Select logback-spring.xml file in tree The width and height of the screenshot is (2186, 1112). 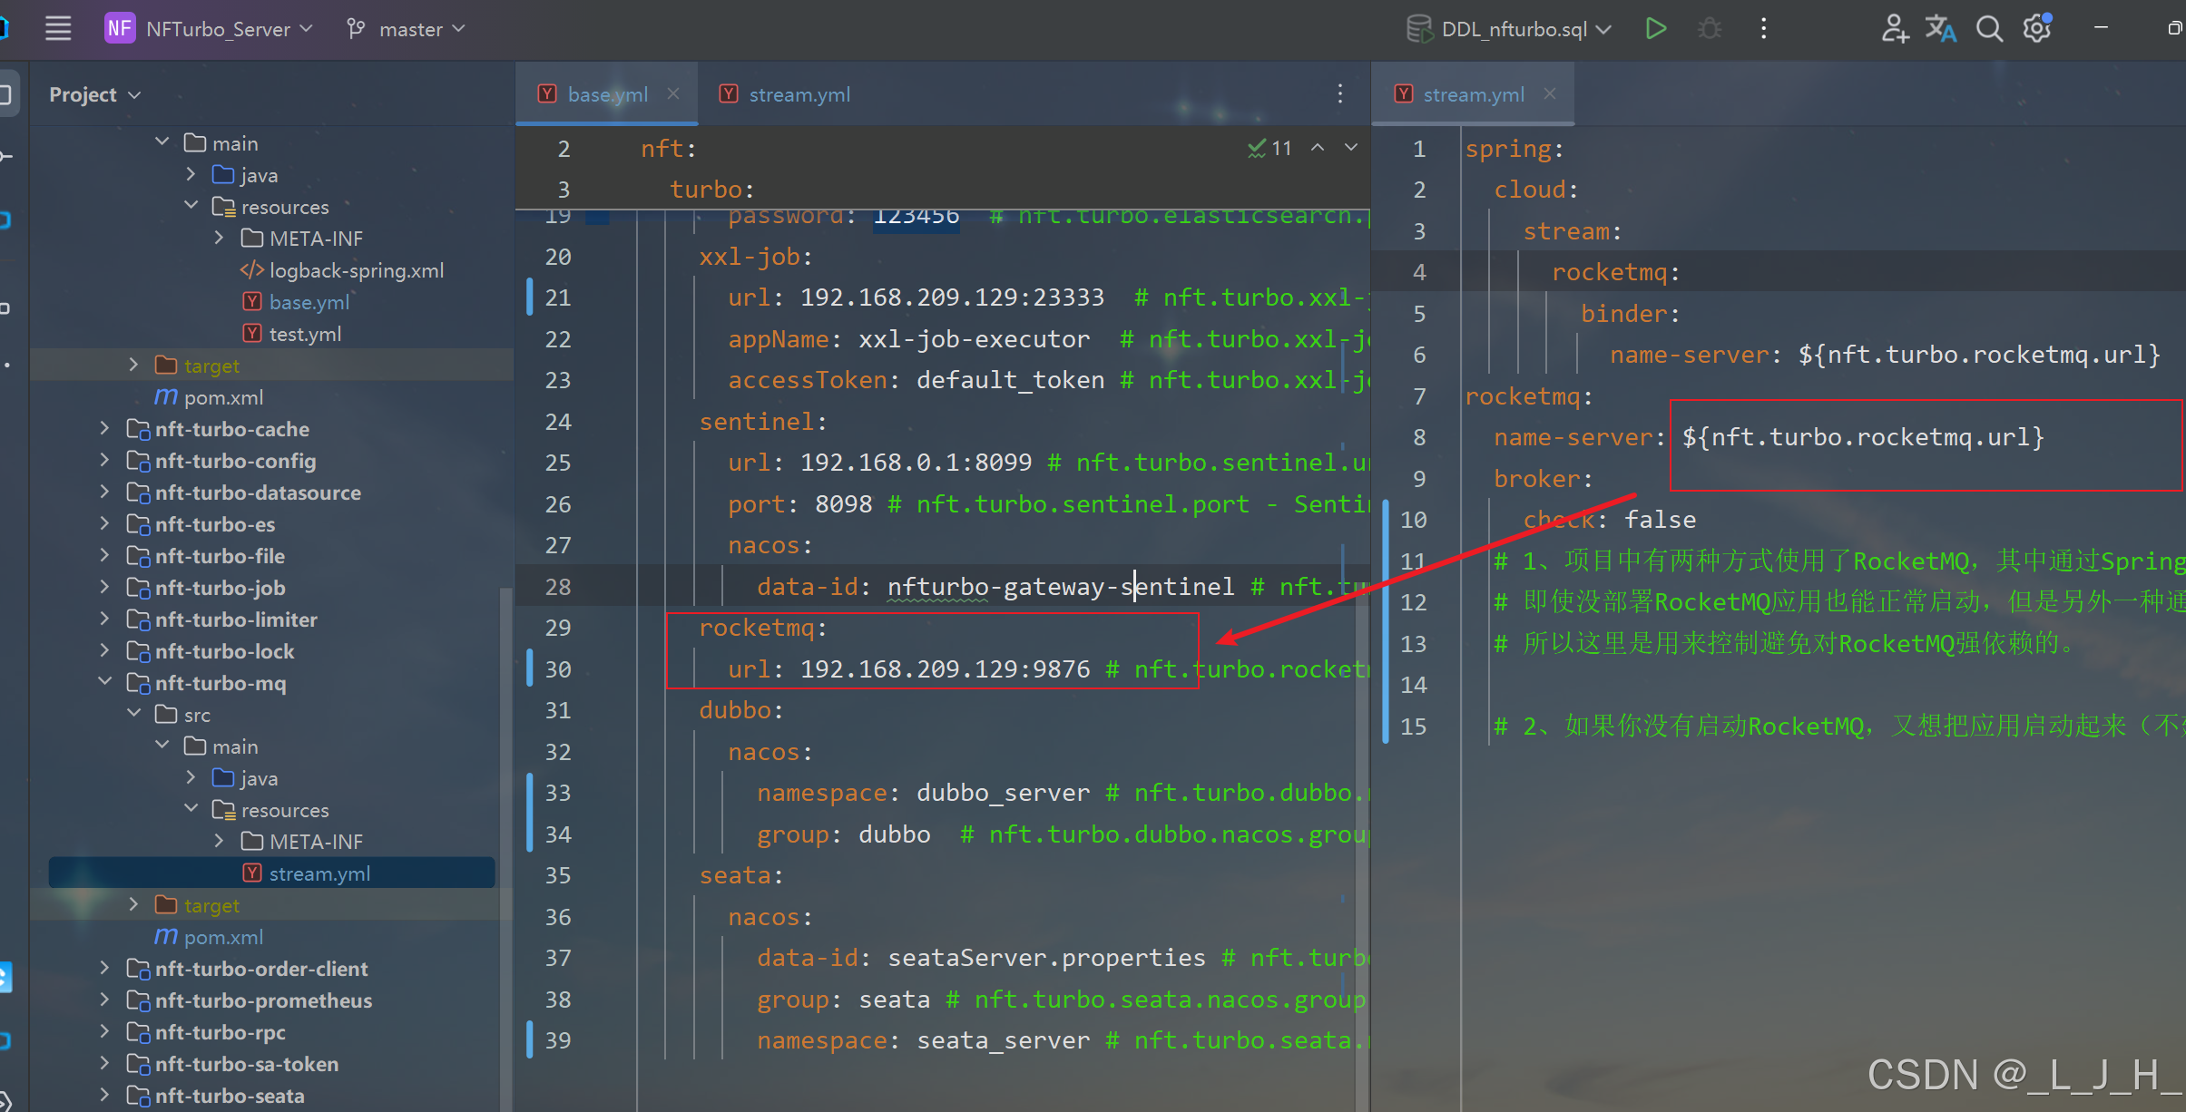(x=356, y=270)
